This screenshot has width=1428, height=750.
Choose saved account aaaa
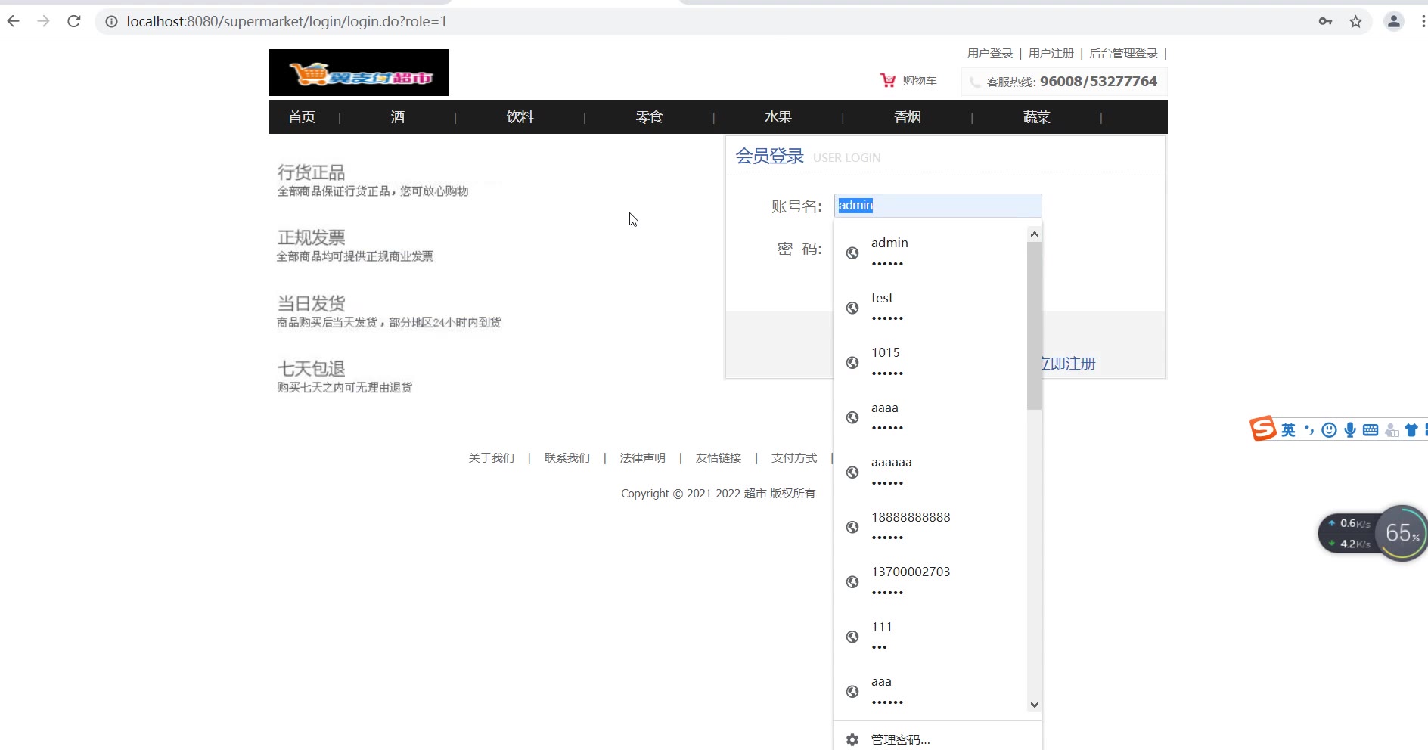pyautogui.click(x=930, y=417)
